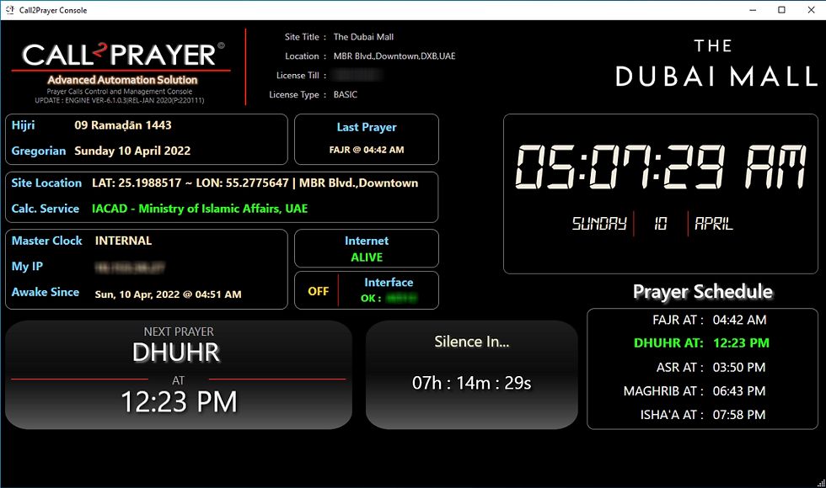The image size is (826, 488).
Task: Click the License Type BASIC value
Action: tap(345, 94)
